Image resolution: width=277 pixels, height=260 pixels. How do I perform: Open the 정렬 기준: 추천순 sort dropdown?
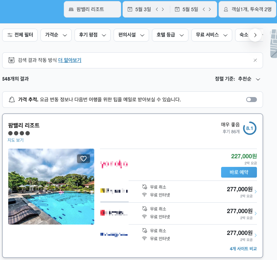(x=238, y=79)
